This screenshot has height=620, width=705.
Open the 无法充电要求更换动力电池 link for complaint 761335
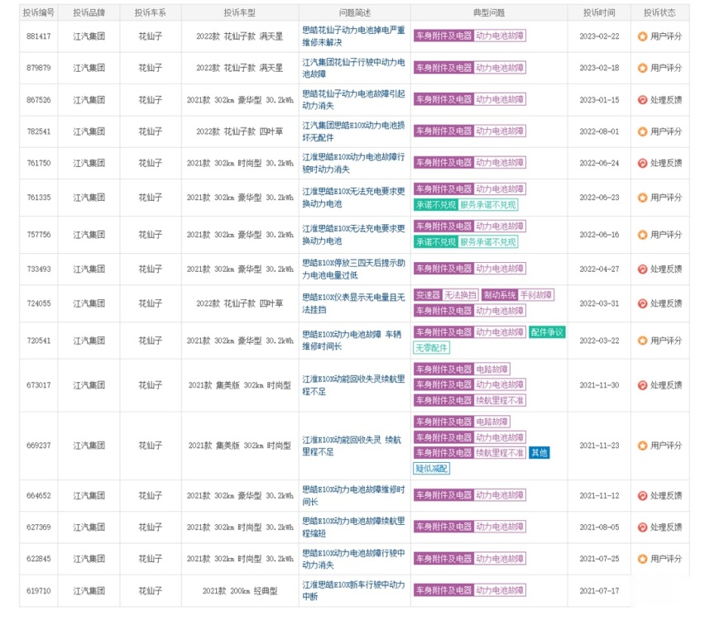pos(353,198)
